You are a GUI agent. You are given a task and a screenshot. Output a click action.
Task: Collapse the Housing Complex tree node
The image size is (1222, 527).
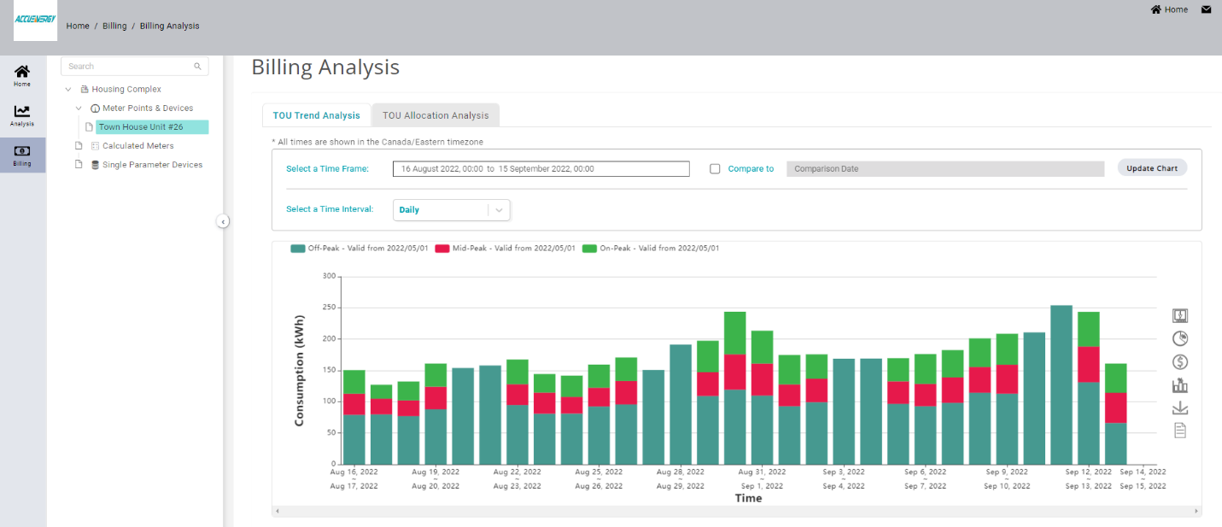tap(67, 89)
